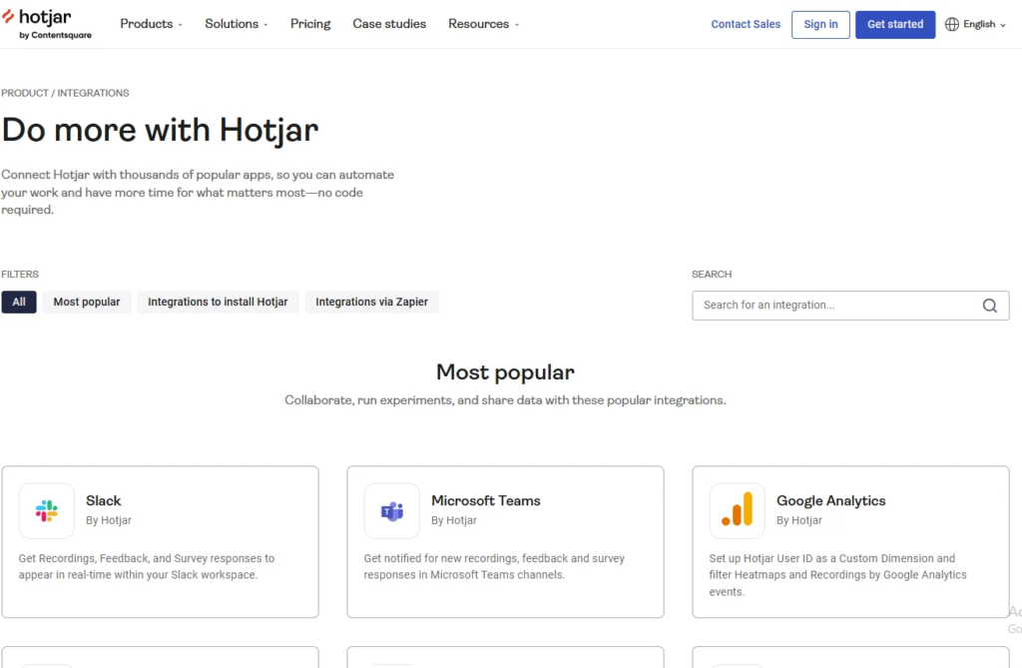Click the search magnifier icon

989,306
